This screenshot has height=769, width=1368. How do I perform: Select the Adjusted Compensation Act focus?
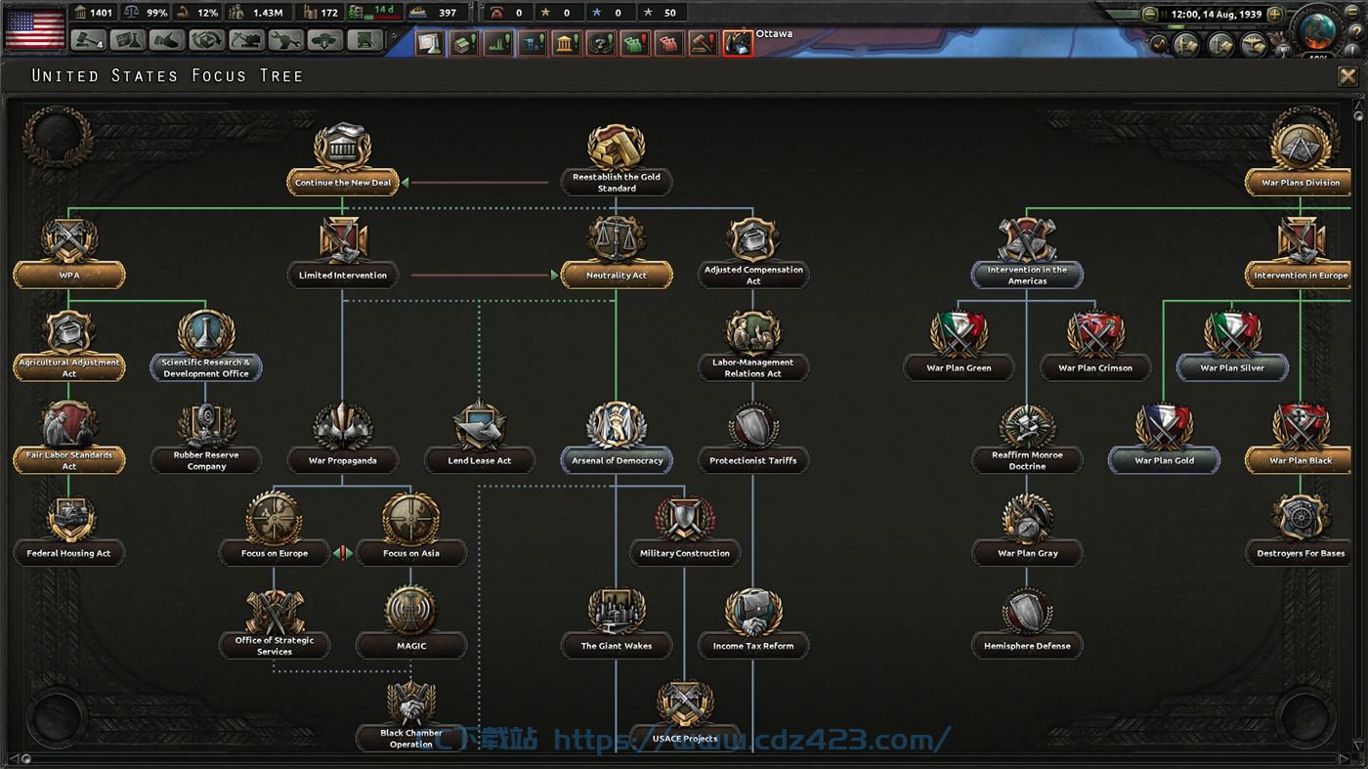pos(753,252)
